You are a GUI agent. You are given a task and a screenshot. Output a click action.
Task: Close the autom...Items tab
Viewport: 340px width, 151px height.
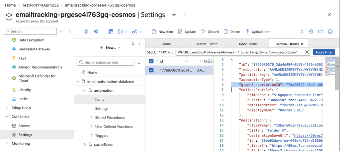coord(302,44)
